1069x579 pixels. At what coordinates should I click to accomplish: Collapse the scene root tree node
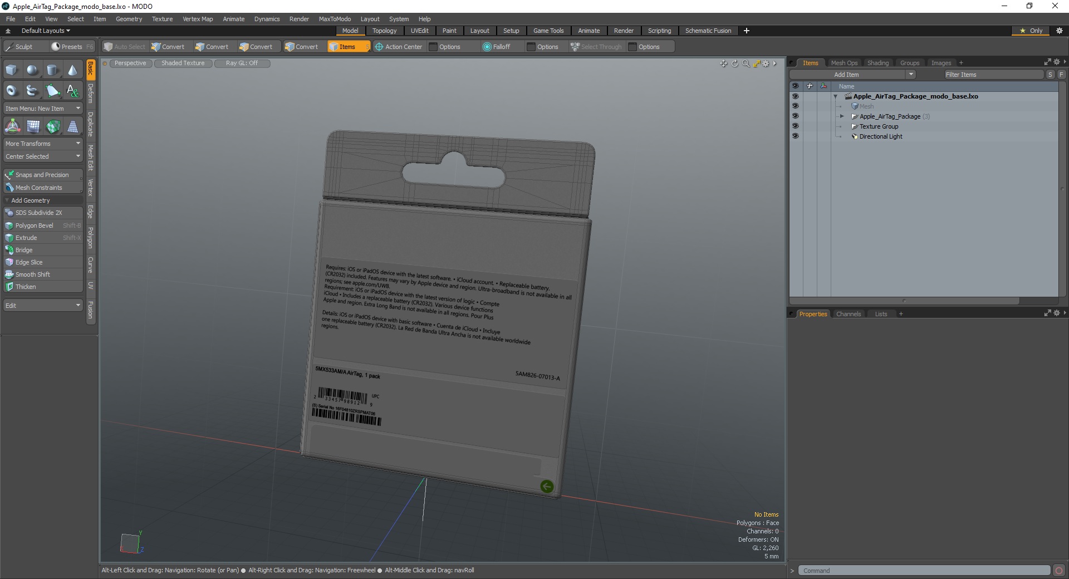pos(835,96)
